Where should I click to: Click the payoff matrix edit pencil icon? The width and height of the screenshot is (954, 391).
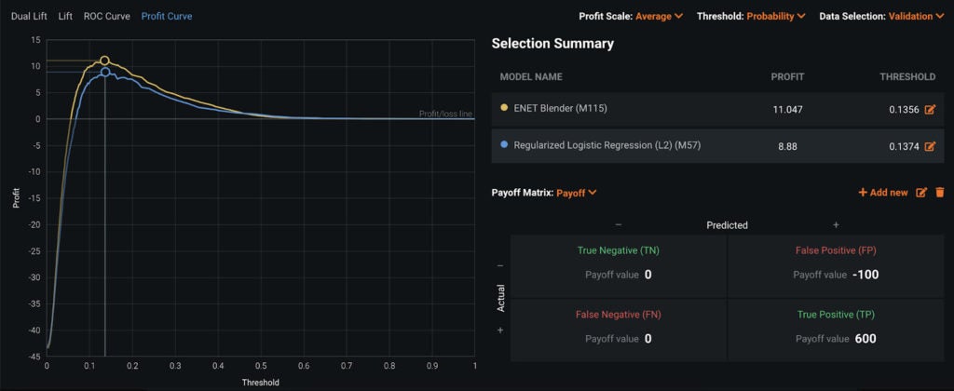point(921,193)
